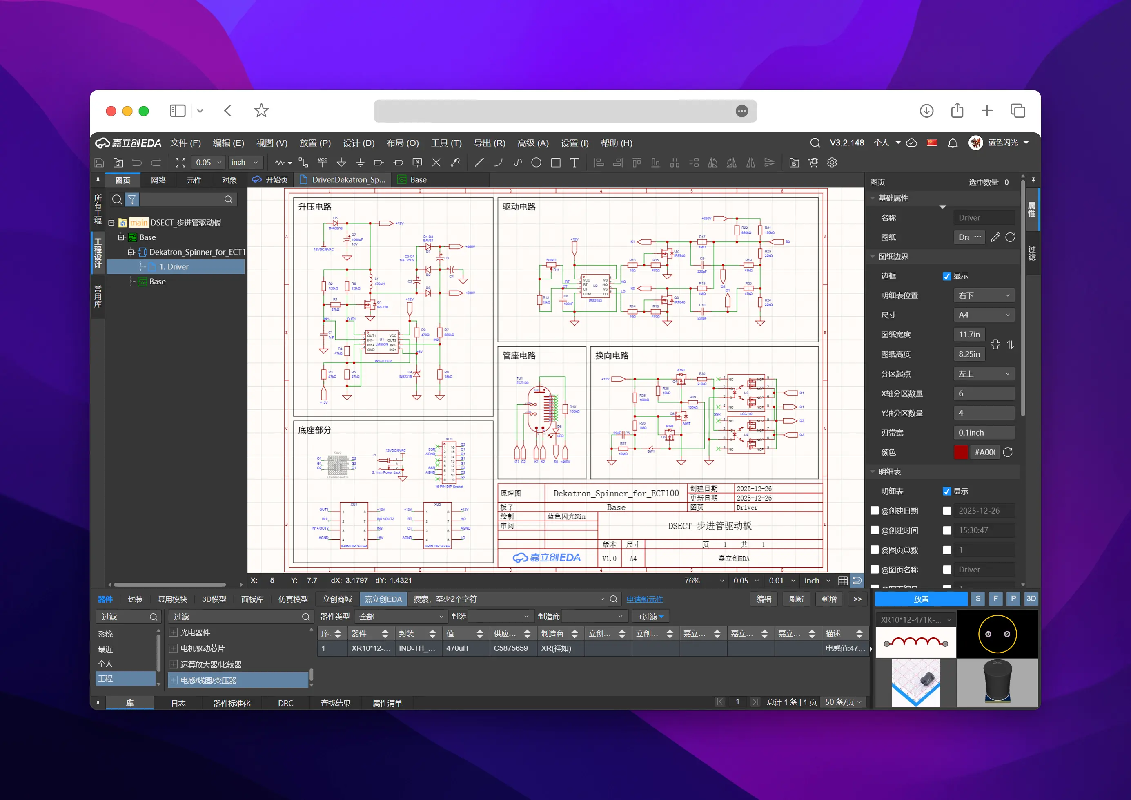The image size is (1131, 800).
Task: Check the @图页名称 checkbox
Action: [x=875, y=569]
